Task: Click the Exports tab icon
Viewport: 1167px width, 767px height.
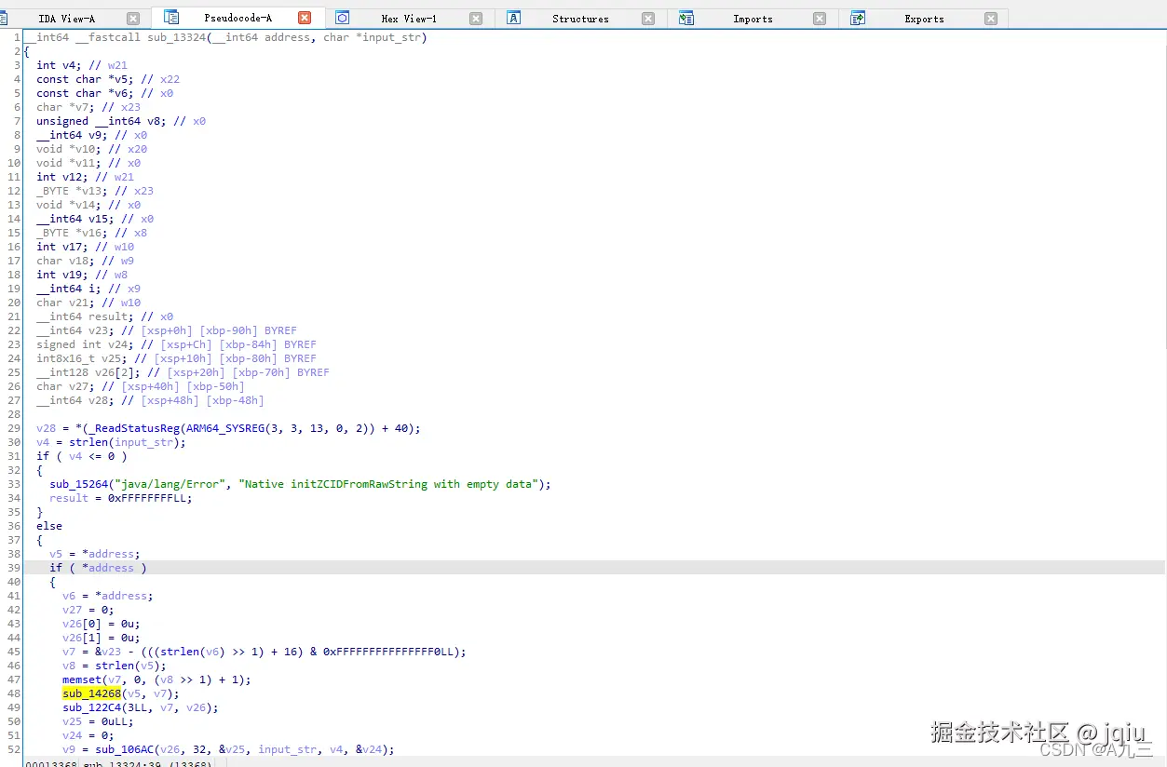Action: tap(858, 18)
